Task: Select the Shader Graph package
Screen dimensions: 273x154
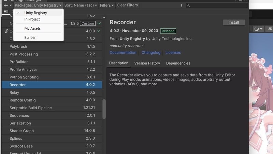Action: point(52,131)
